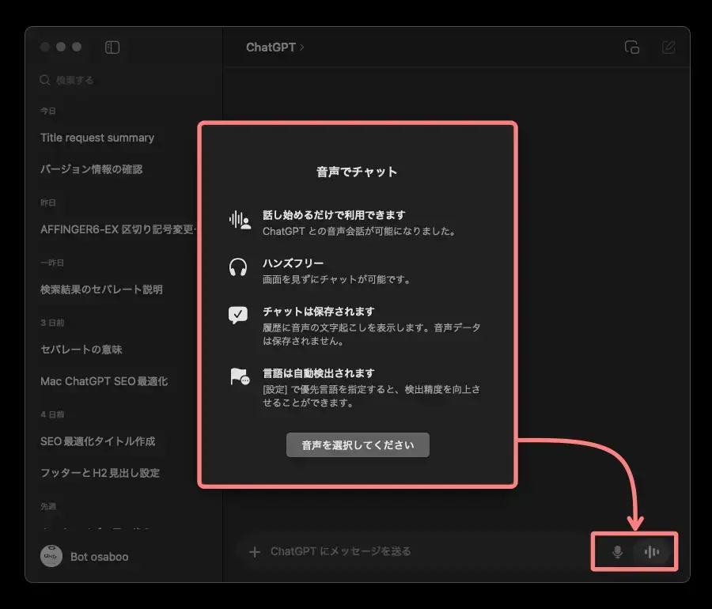Toggle the sidebar panel icon

[112, 47]
